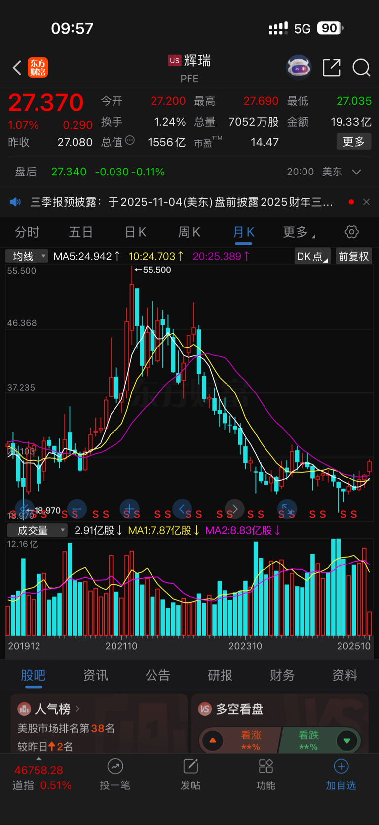The height and width of the screenshot is (825, 379).
Task: Switch to the 分时 chart tab
Action: pos(27,232)
